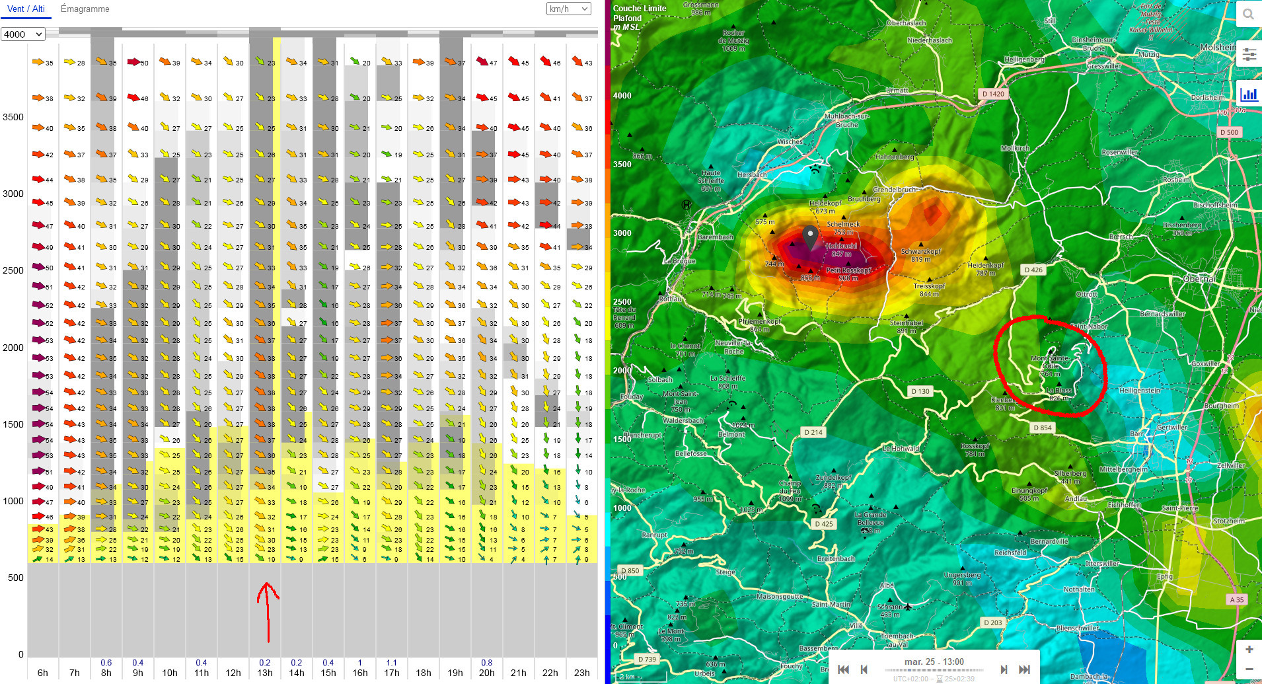Screen dimensions: 1262x684
Task: Step forward one hour in the forecast
Action: point(1004,669)
